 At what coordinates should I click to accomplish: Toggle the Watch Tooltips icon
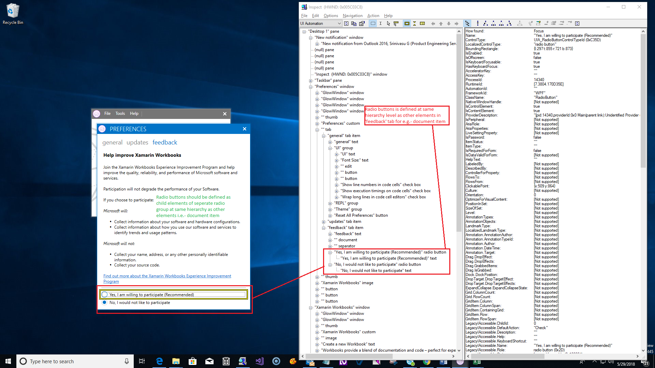pyautogui.click(x=396, y=24)
